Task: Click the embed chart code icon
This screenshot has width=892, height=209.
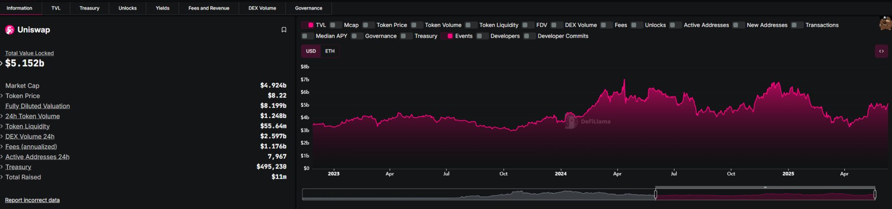Action: click(x=881, y=51)
